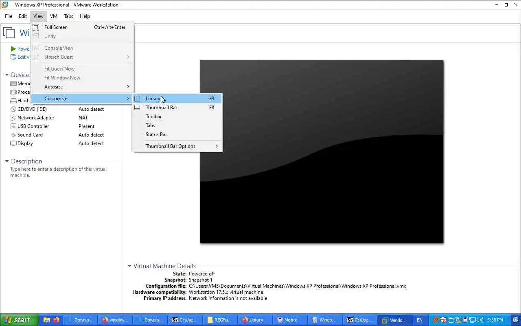This screenshot has height=326, width=521.
Task: Click the Display monitor device icon
Action: click(13, 143)
